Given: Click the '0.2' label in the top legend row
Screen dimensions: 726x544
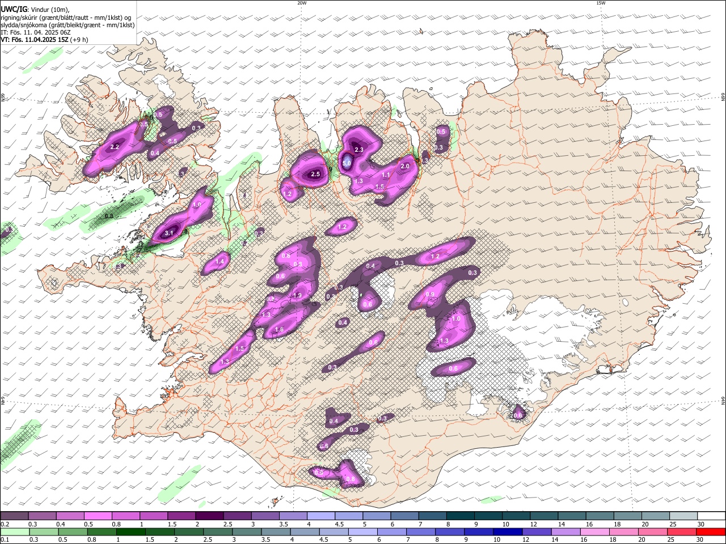Looking at the screenshot, I should [x=5, y=524].
